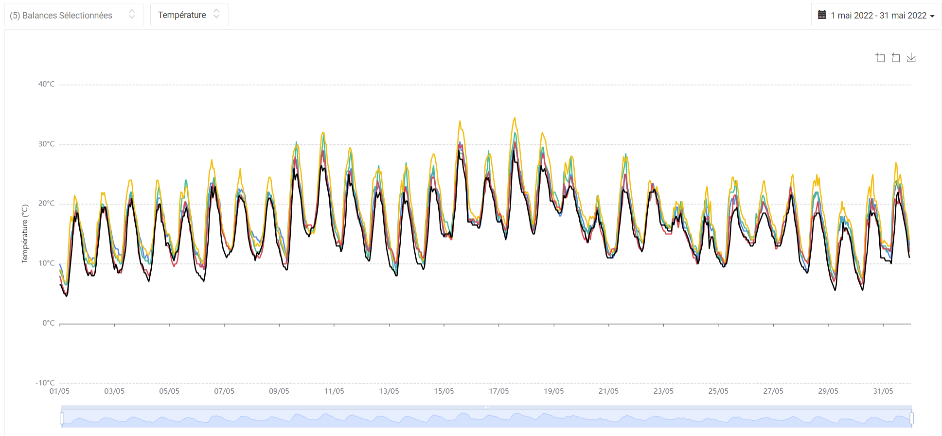Click the 03/05 date label on the x-axis
The height and width of the screenshot is (436, 942).
coord(114,391)
